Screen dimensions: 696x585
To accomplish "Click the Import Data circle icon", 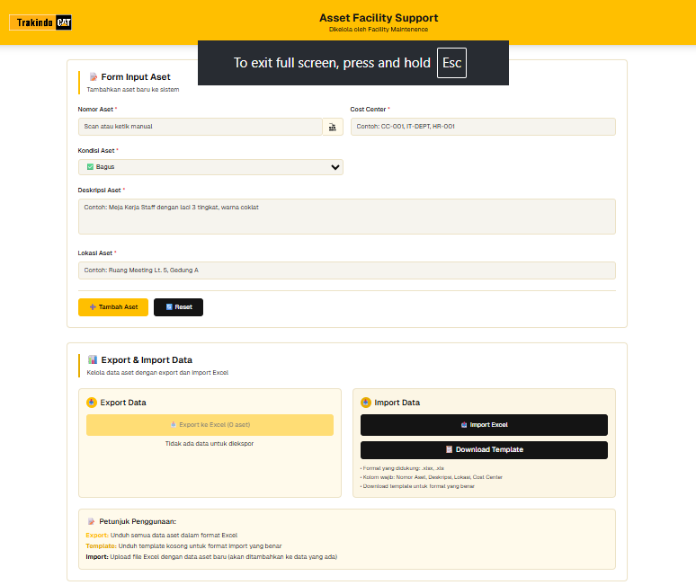I will click(366, 403).
